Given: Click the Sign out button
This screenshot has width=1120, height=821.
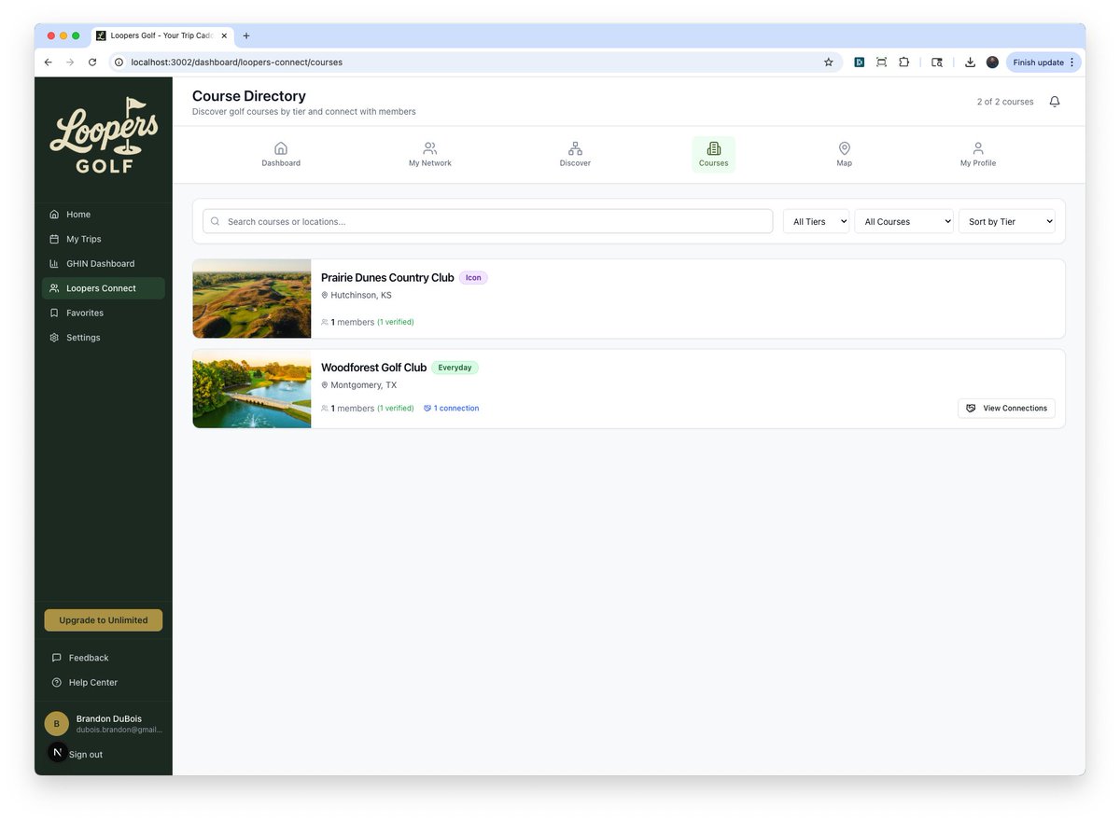Looking at the screenshot, I should click(86, 755).
